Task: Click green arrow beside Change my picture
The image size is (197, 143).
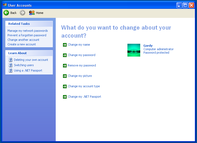Action: [65, 76]
